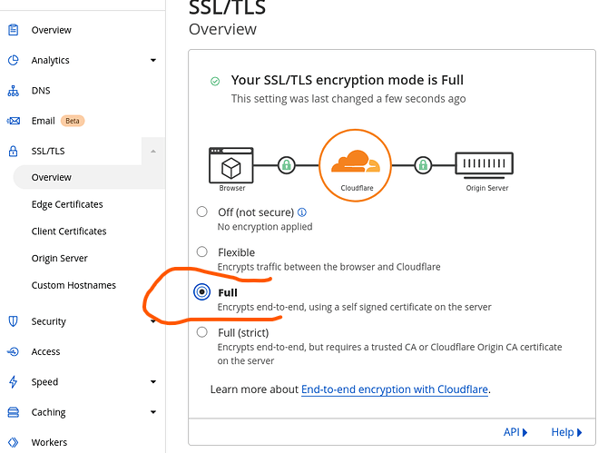The width and height of the screenshot is (598, 453).
Task: Click the Analytics pie chart icon
Action: click(14, 60)
